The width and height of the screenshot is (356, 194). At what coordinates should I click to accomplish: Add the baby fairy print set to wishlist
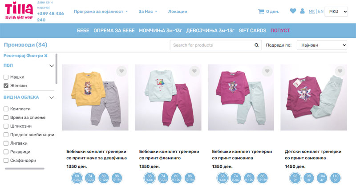(x=267, y=71)
